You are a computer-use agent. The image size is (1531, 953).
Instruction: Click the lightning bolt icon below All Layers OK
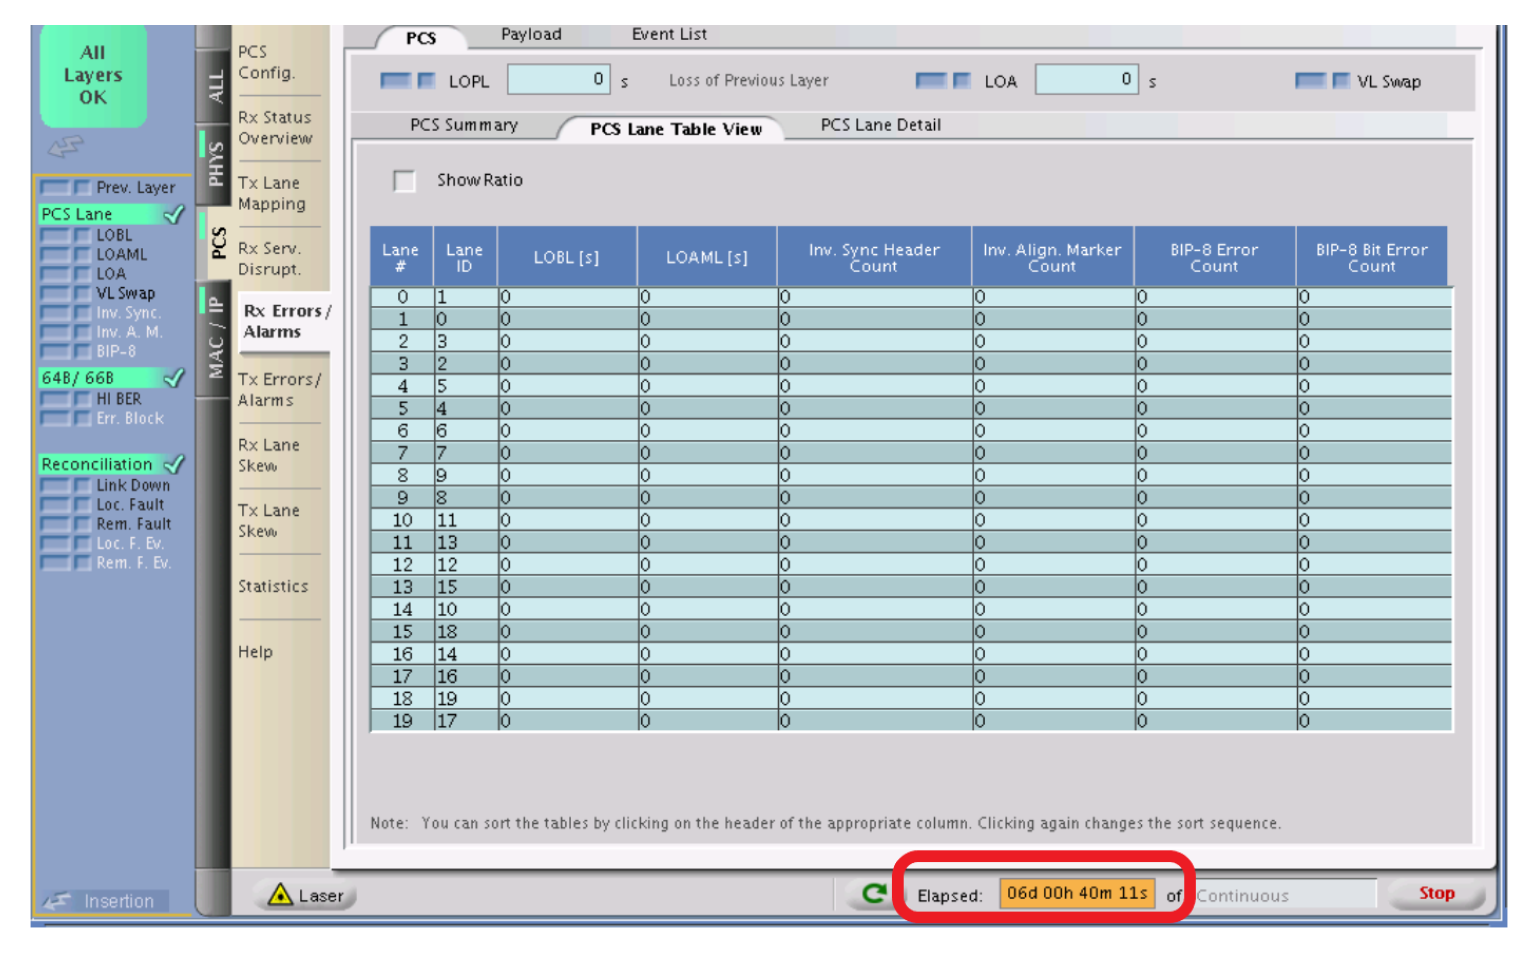tap(66, 146)
